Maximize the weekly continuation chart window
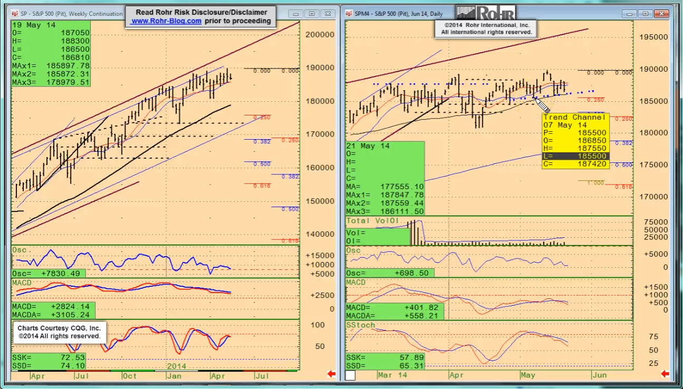 pyautogui.click(x=312, y=13)
